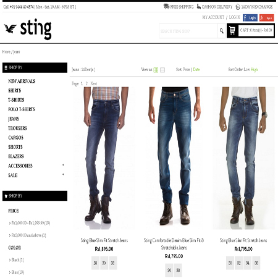Expand the Sale submenu arrow
Viewport: 278px width, 278px height.
(63, 175)
